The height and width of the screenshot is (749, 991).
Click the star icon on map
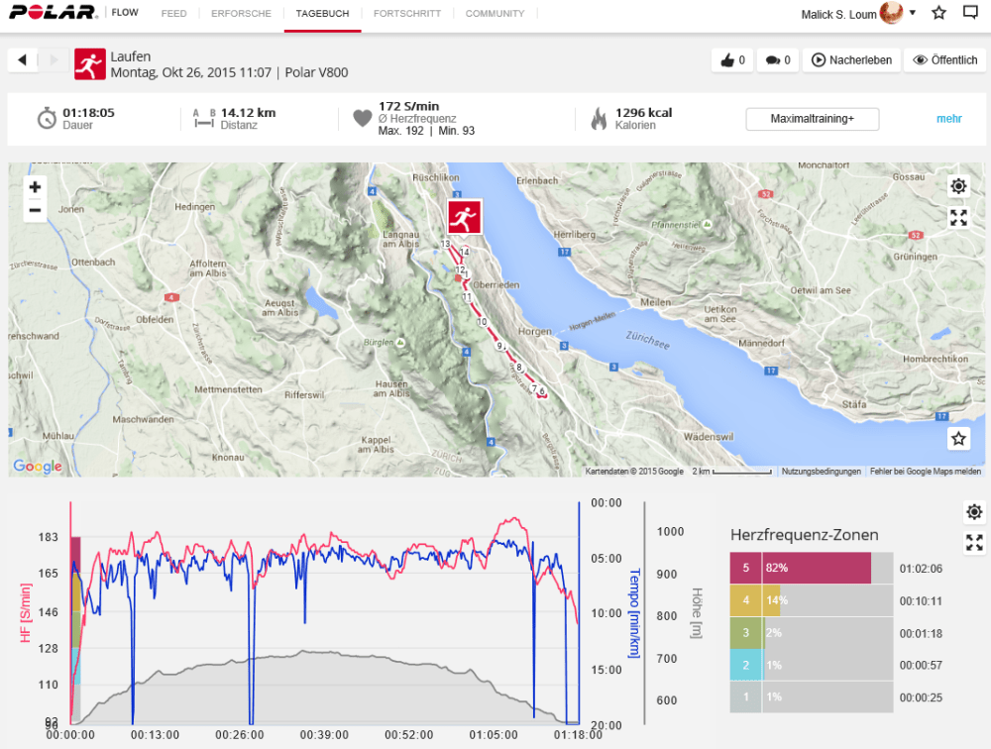click(x=958, y=439)
